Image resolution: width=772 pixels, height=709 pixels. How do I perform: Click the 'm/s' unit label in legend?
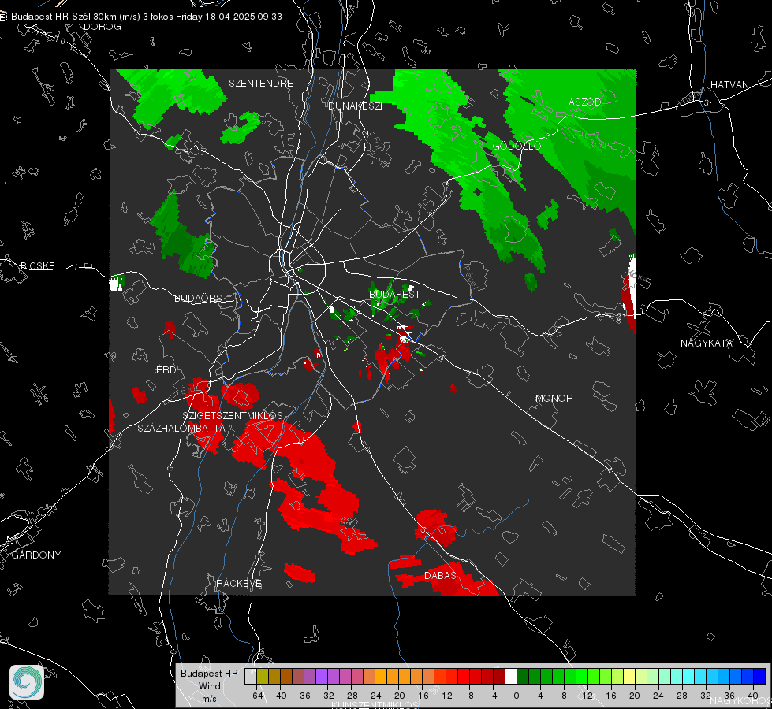pos(209,699)
